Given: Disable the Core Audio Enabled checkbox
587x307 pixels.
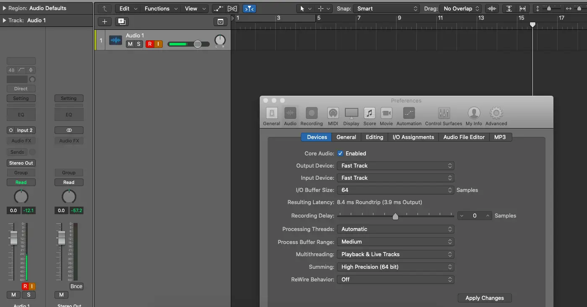Looking at the screenshot, I should (340, 154).
